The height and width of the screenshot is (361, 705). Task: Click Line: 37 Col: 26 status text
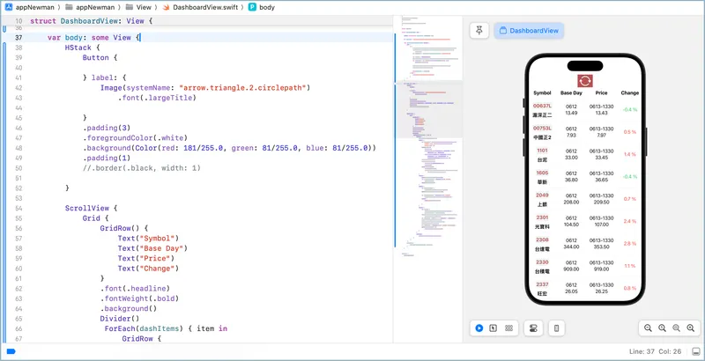[657, 351]
